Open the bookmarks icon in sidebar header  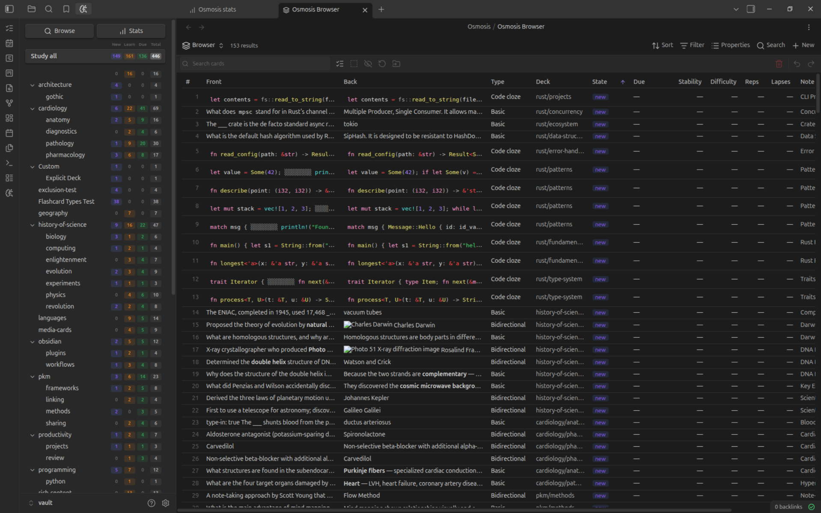(66, 9)
